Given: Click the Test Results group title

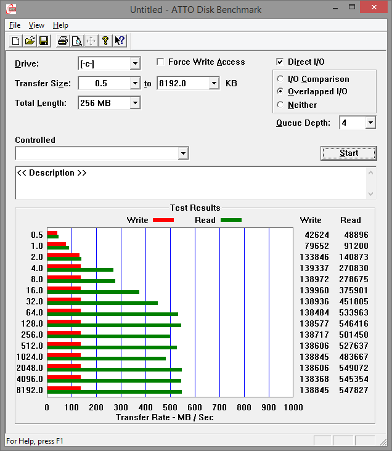Looking at the screenshot, I should (x=195, y=208).
